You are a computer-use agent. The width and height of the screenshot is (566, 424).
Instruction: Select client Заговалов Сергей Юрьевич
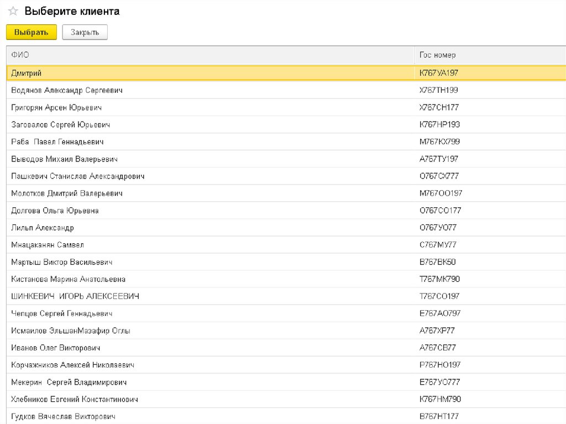coord(61,124)
